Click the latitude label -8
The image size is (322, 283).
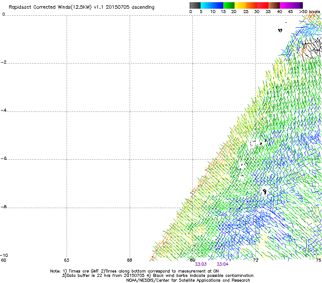click(3, 207)
